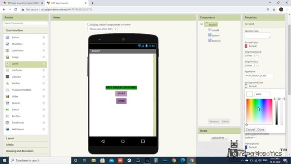Select the DatePicker palette icon
The height and width of the screenshot is (164, 291).
click(7, 51)
